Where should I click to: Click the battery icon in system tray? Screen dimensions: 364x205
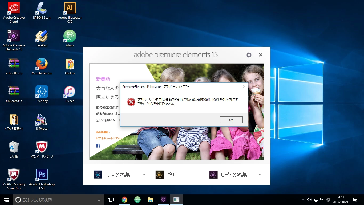click(322, 200)
